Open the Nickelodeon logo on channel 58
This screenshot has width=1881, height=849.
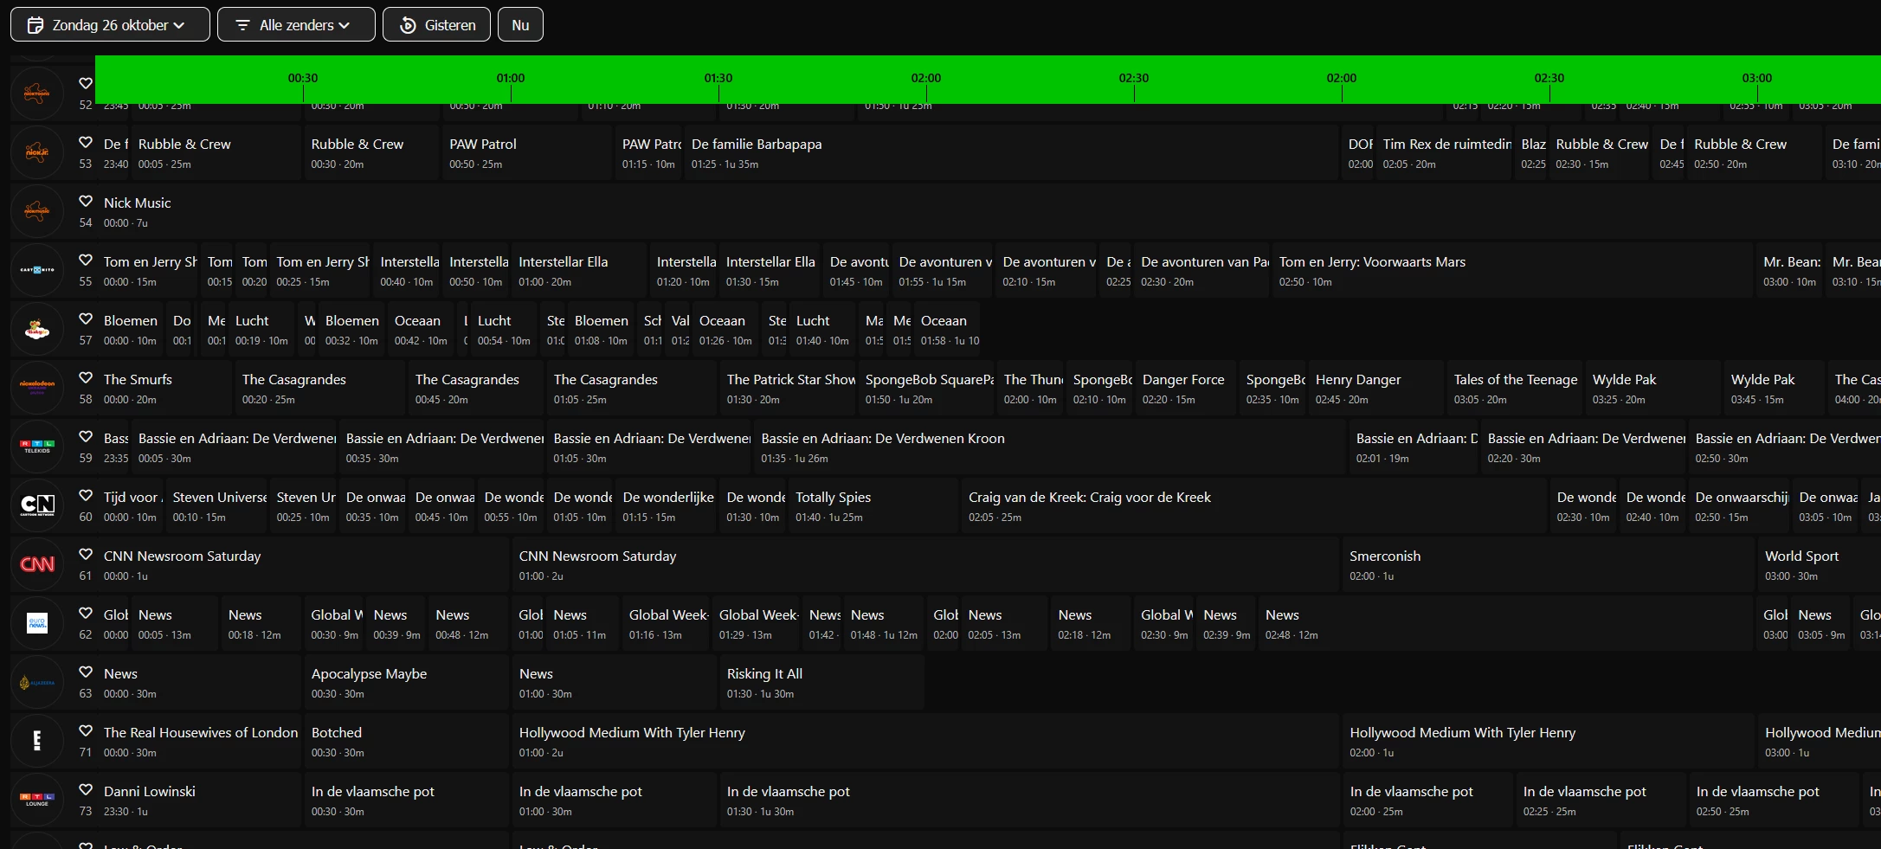[x=37, y=388]
